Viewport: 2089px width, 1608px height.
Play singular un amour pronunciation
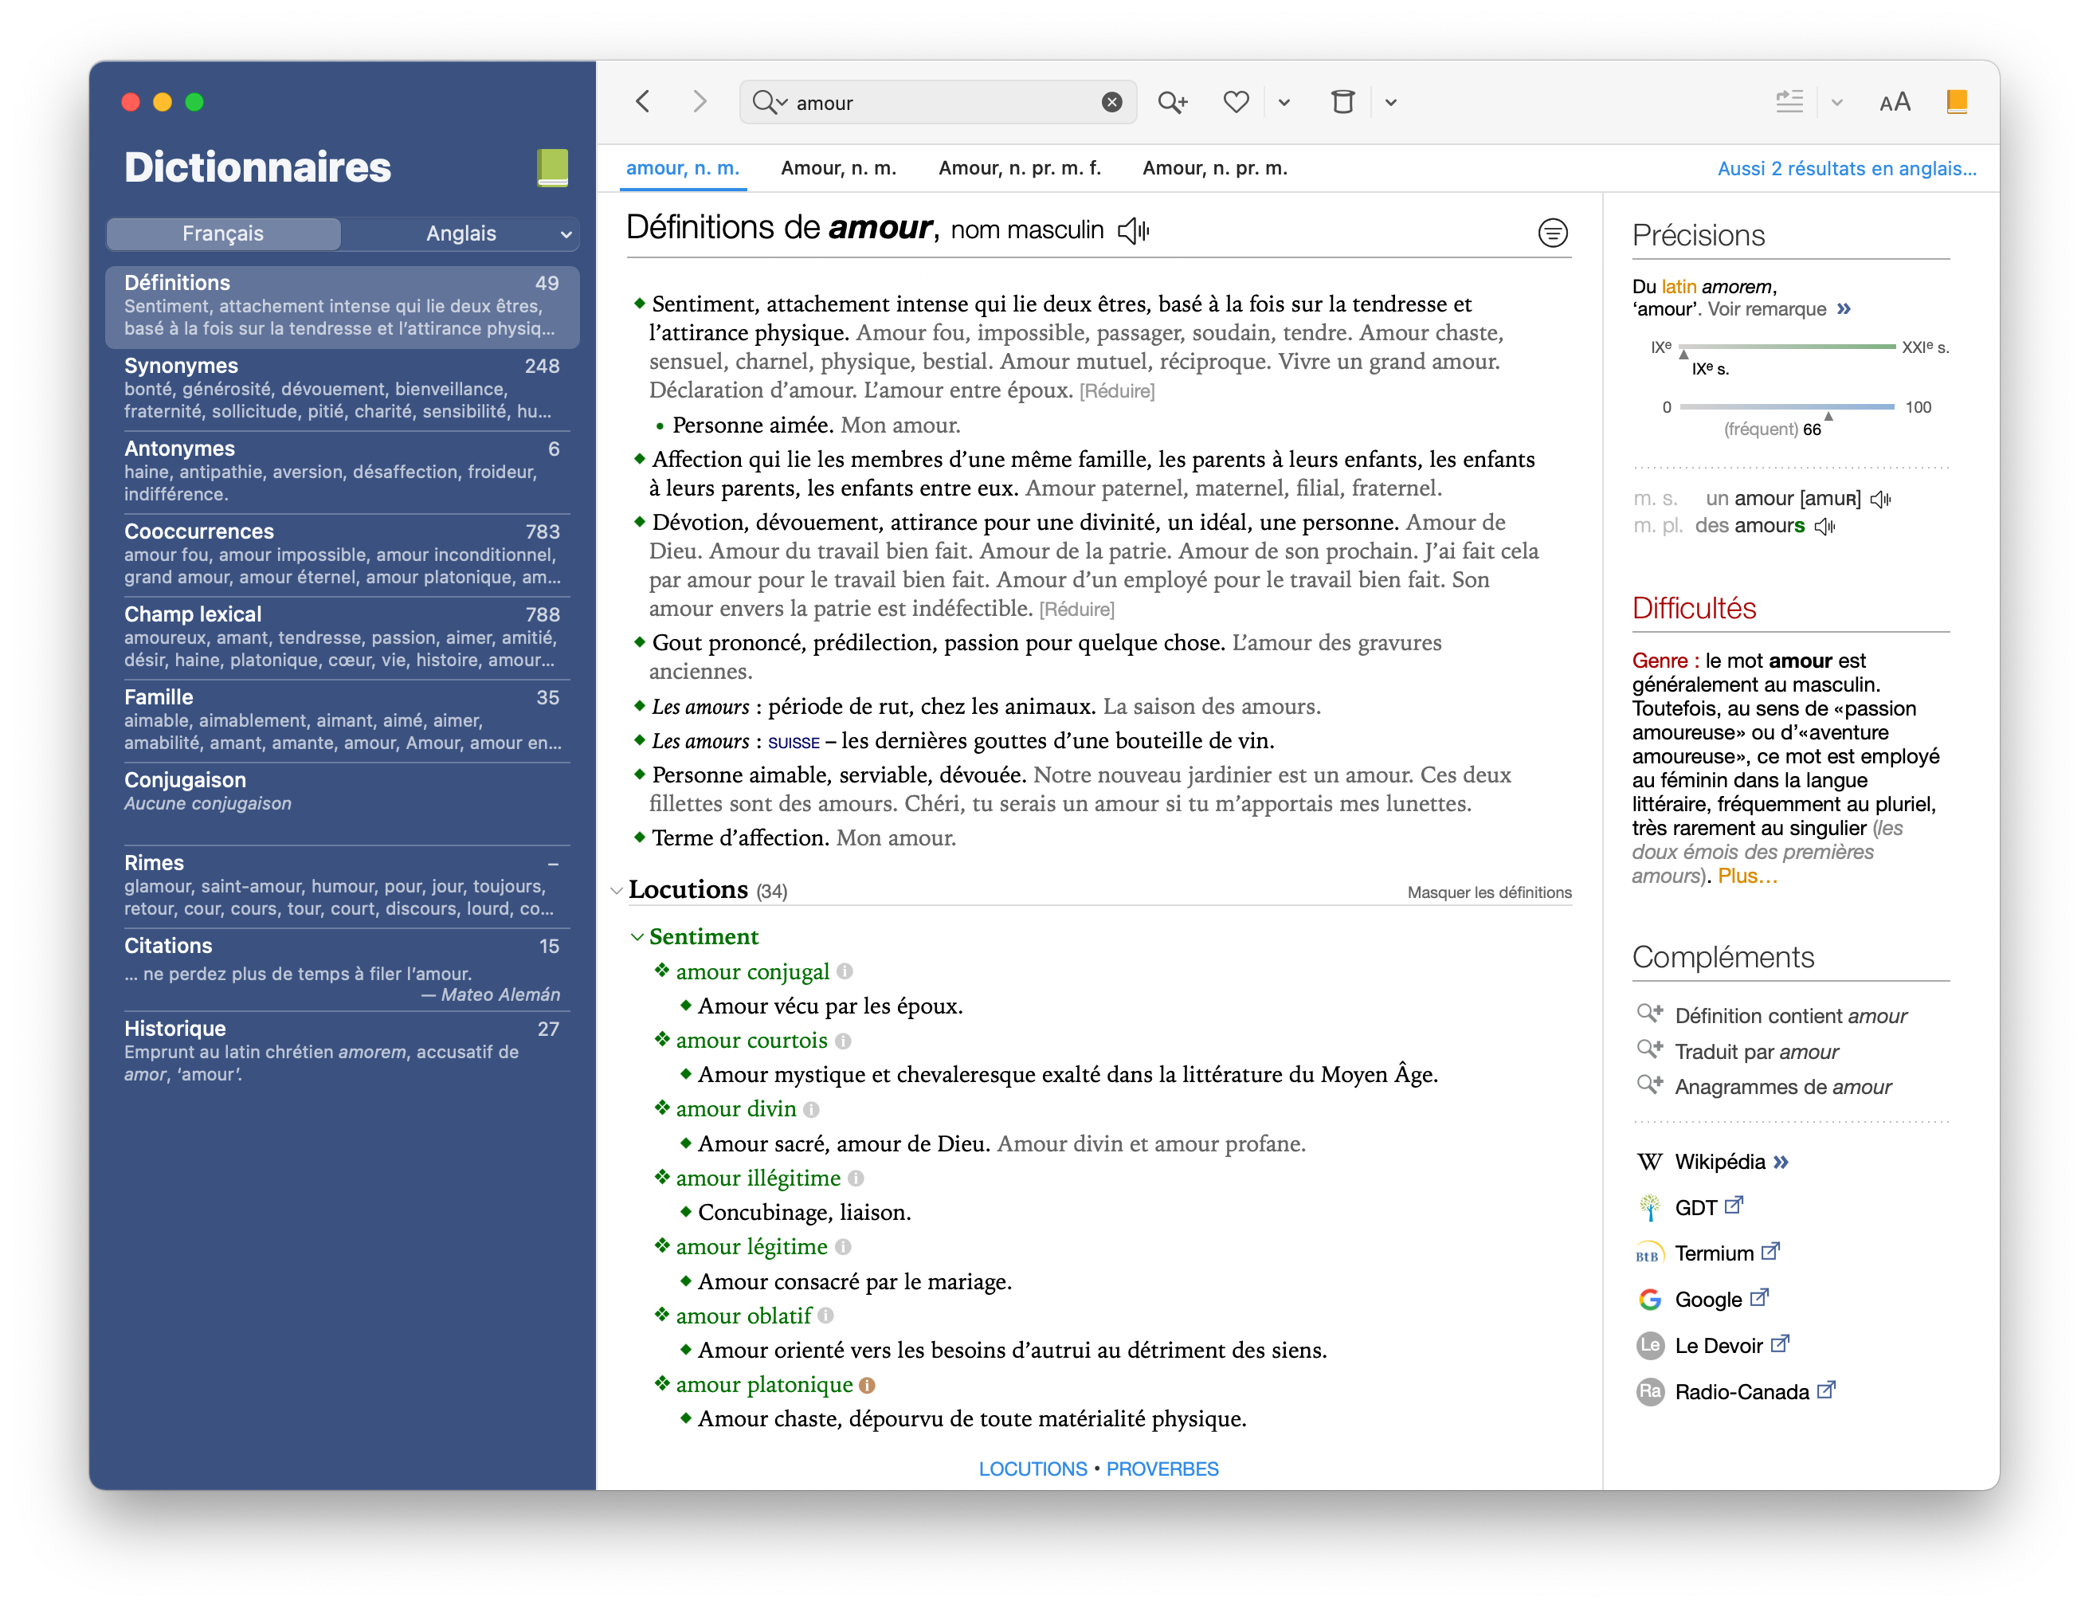point(1880,500)
